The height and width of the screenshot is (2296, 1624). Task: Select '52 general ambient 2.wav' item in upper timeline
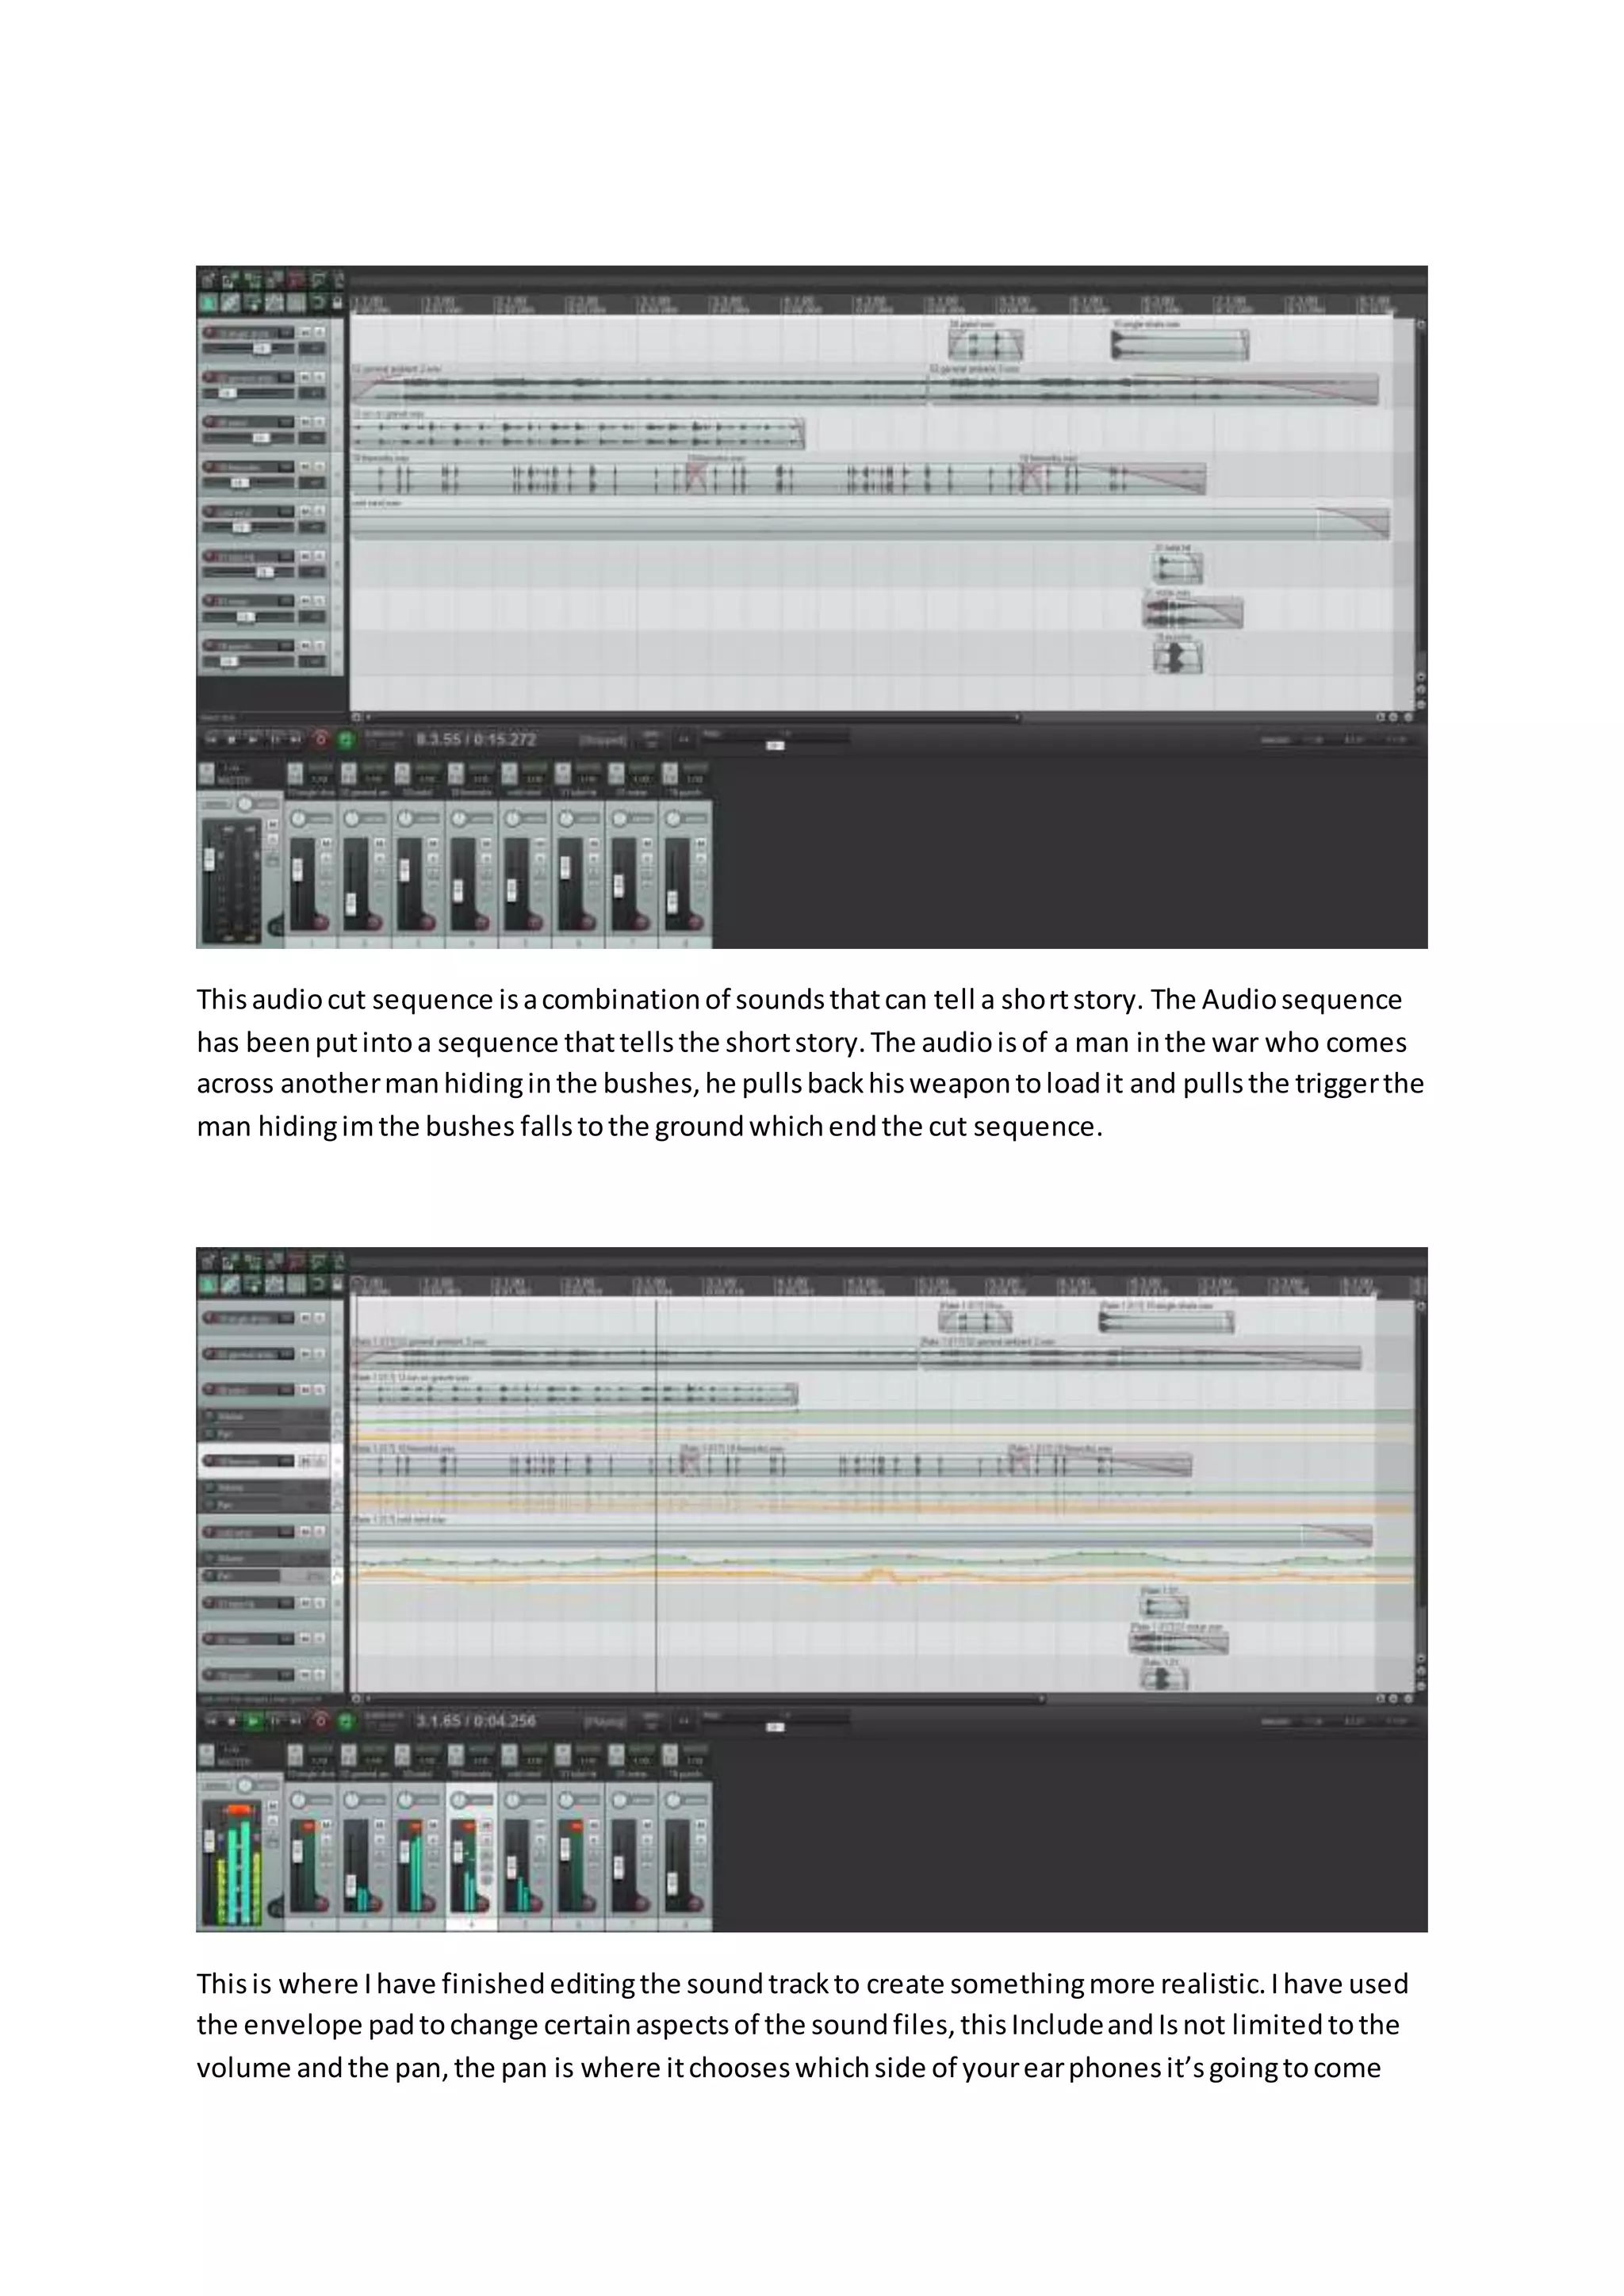(x=638, y=389)
